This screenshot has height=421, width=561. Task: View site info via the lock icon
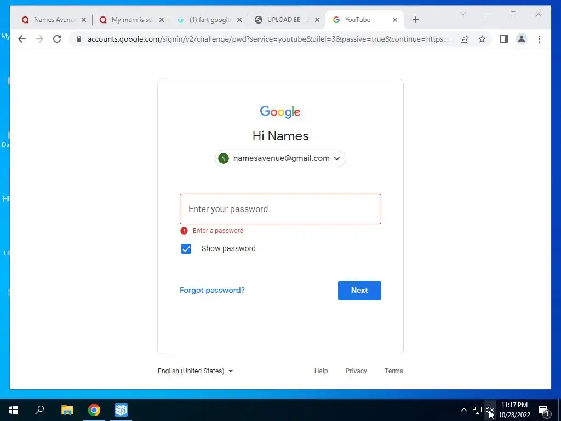tap(79, 39)
